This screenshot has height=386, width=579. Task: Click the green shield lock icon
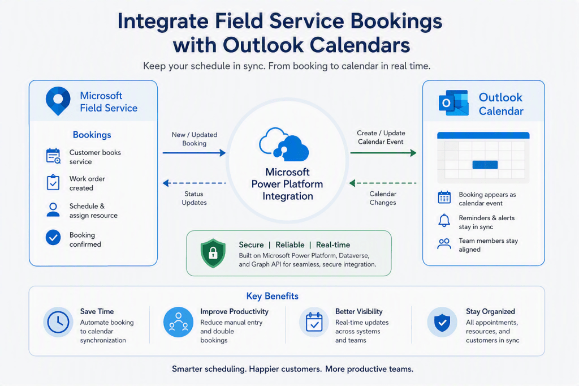point(213,253)
